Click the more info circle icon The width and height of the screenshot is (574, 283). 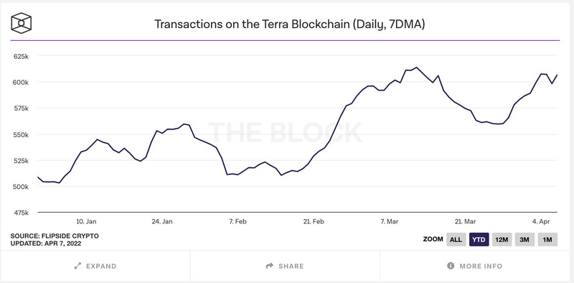(451, 266)
